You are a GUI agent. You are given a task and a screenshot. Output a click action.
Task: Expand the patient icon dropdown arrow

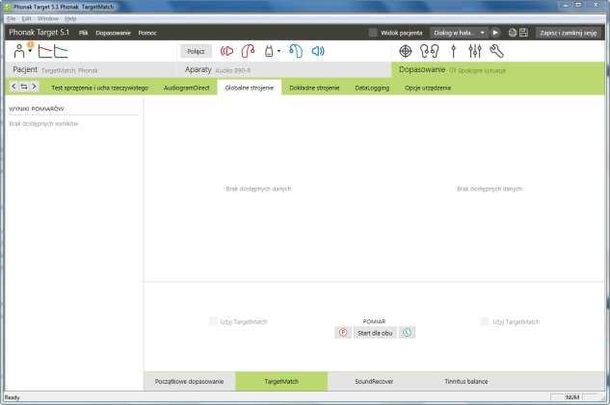[30, 50]
